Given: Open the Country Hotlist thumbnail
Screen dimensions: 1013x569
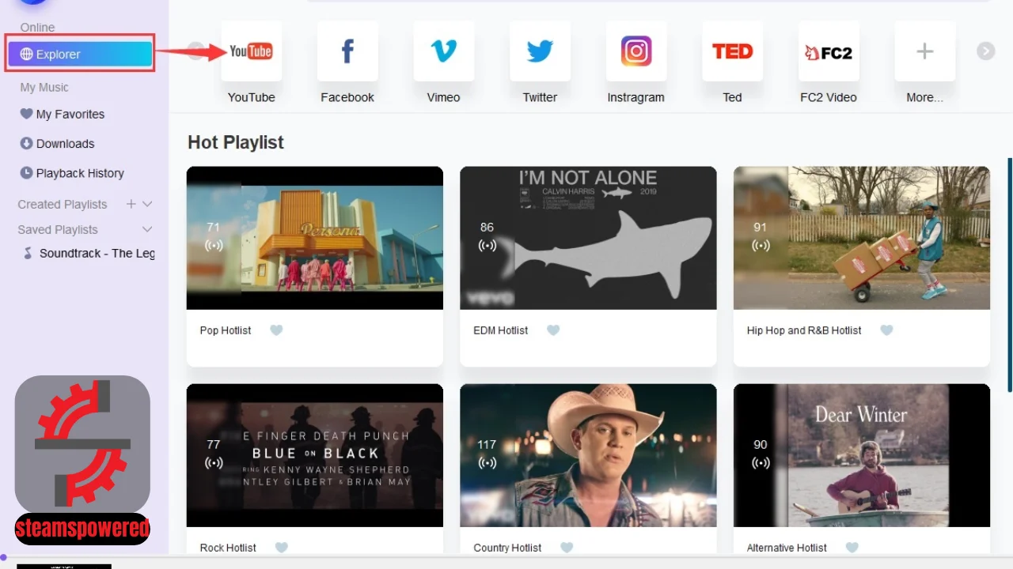Looking at the screenshot, I should (588, 455).
